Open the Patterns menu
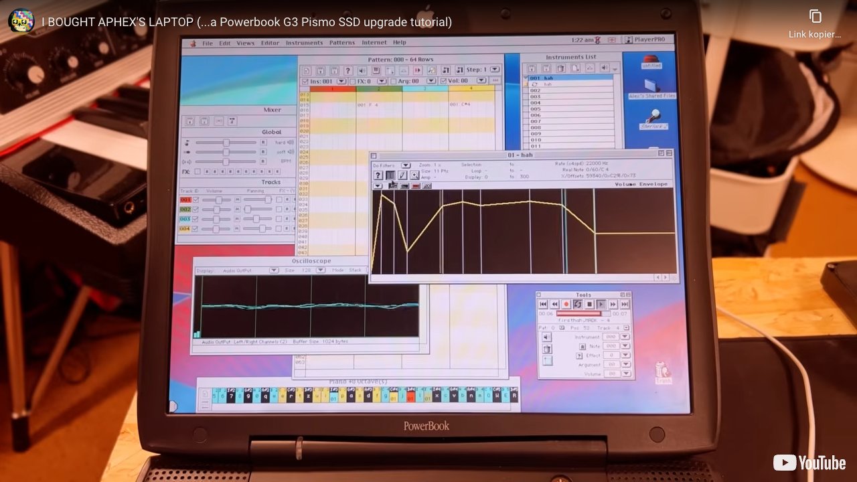Image resolution: width=857 pixels, height=482 pixels. click(342, 43)
